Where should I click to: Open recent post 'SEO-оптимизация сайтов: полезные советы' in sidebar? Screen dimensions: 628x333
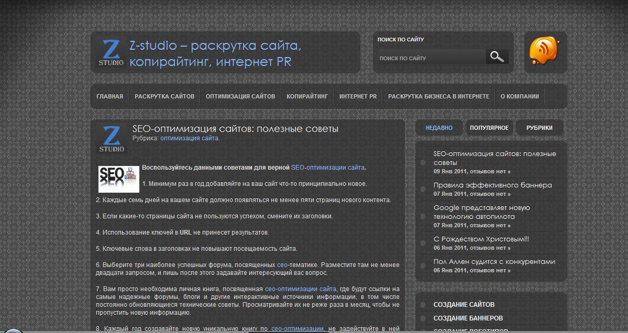[x=494, y=158]
